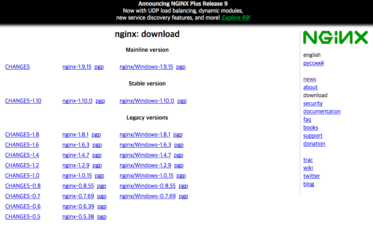373x225 pixels.
Task: Open CHANGES-1.8 link
Action: (x=22, y=134)
